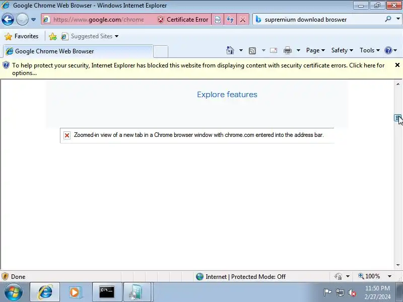Click the installer disc taskbar icon
This screenshot has height=302, width=403.
click(x=137, y=292)
